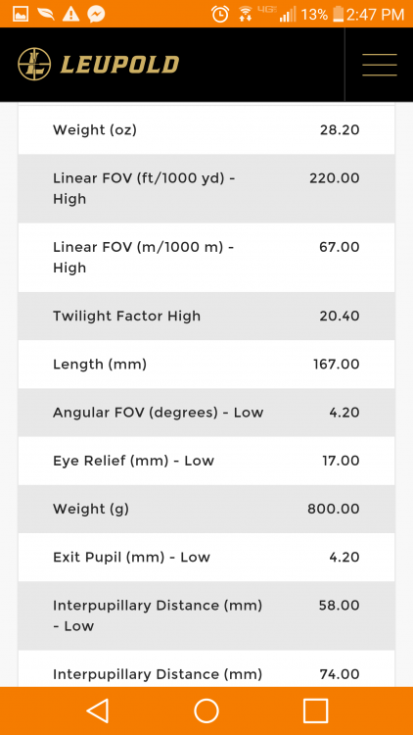Tap the Leupold logo

pyautogui.click(x=98, y=65)
